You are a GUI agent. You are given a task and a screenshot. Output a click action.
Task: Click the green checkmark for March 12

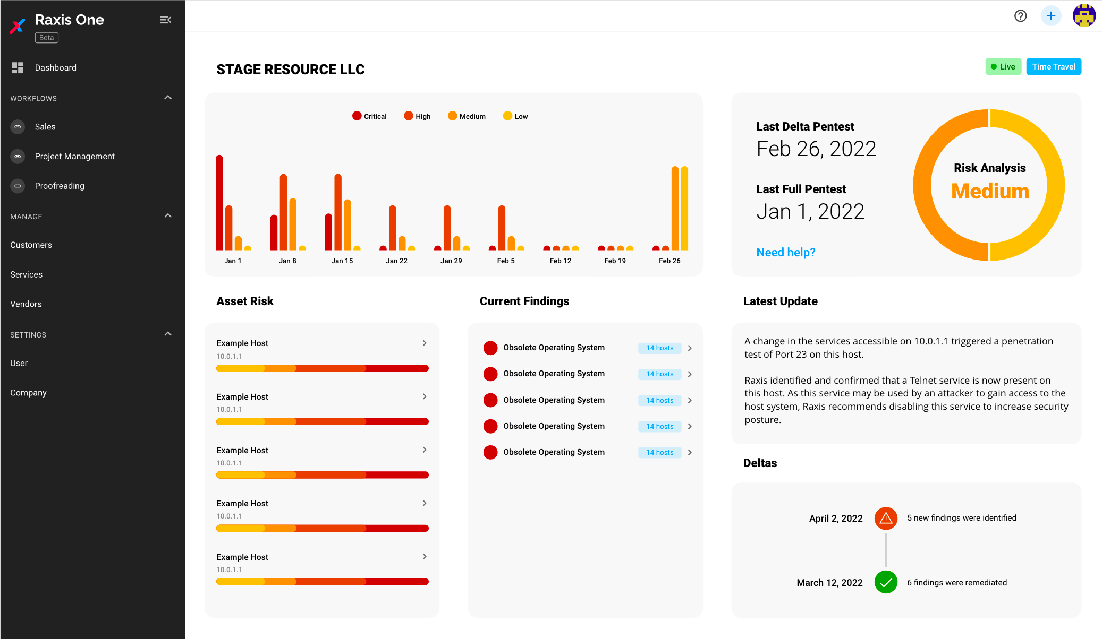[886, 582]
